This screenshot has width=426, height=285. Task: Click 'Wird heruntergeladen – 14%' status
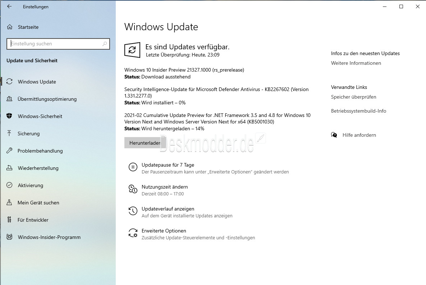[x=173, y=128]
